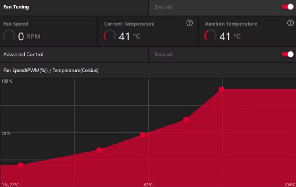Click the Fan Speed 0 RPM gauge
296x187 pixels.
[x=9, y=36]
